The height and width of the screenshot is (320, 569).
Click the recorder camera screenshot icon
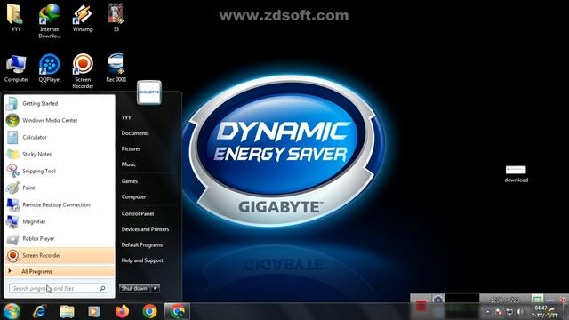[x=438, y=300]
